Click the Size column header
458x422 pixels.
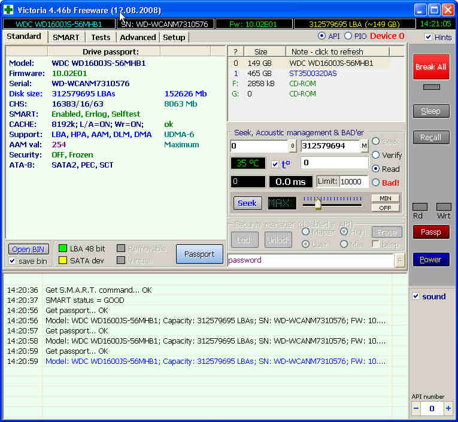265,51
